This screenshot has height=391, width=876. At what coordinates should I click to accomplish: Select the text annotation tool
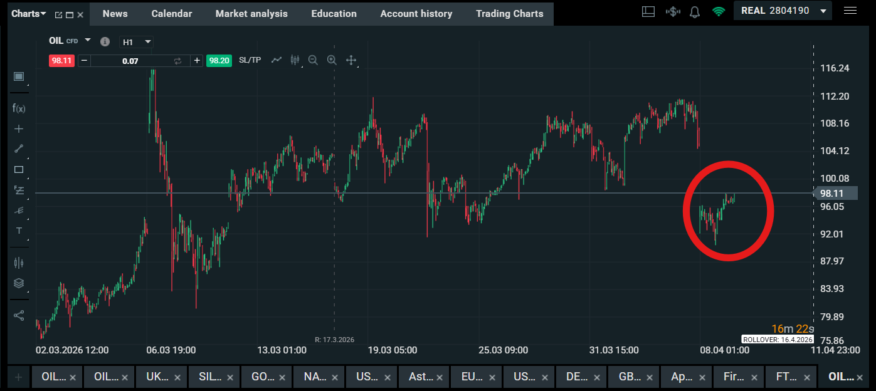[19, 231]
